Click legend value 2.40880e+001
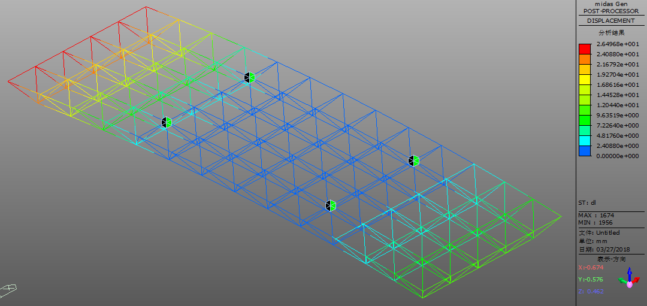 616,54
